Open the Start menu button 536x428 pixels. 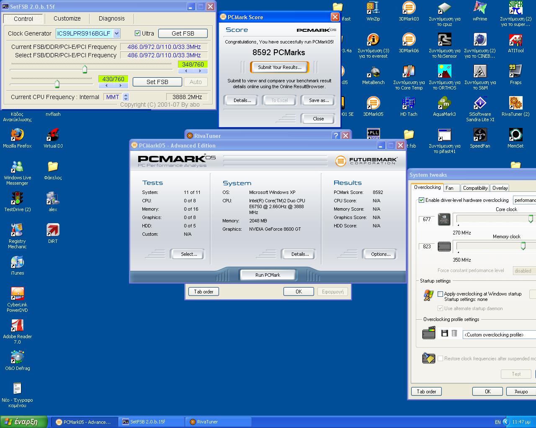pos(24,422)
